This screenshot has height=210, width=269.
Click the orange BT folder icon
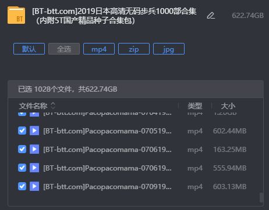click(x=16, y=15)
